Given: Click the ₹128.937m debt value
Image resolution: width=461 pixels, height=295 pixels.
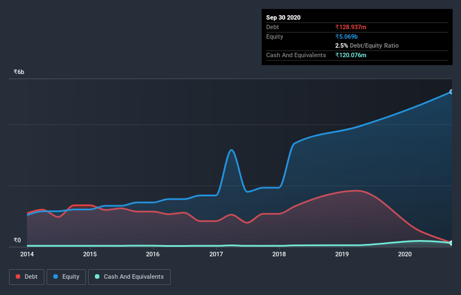Looking at the screenshot, I should [x=351, y=27].
